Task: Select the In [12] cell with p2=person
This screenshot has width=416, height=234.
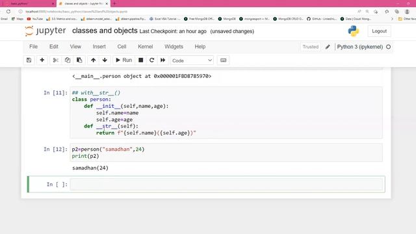Action: pyautogui.click(x=226, y=153)
